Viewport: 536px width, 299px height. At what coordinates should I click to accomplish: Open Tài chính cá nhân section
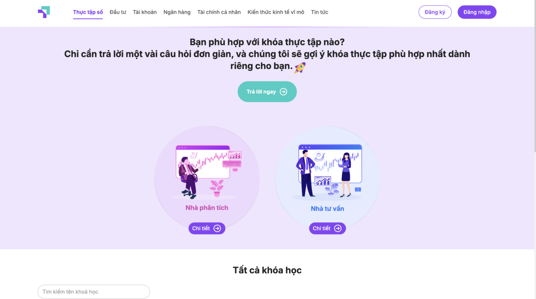pos(219,12)
